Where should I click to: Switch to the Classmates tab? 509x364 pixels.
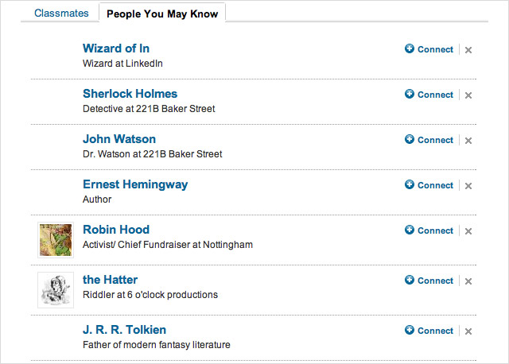61,13
